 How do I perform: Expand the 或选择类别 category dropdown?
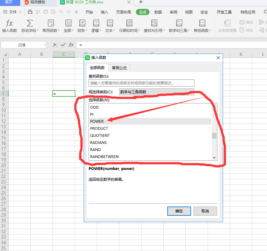click(191, 92)
